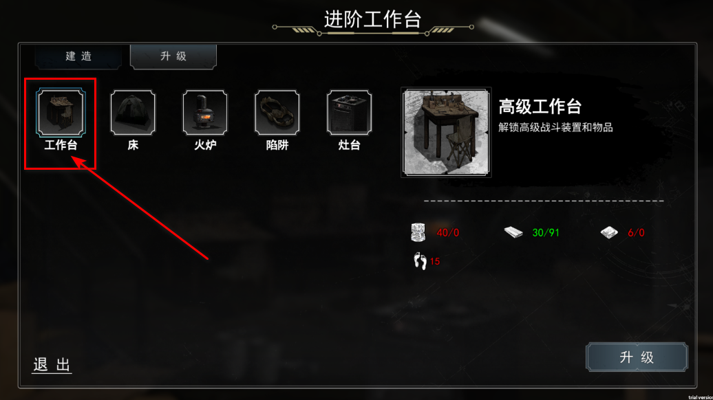Image resolution: width=713 pixels, height=400 pixels.
Task: Click the stone slab resource icon showing 6/0
Action: 609,232
